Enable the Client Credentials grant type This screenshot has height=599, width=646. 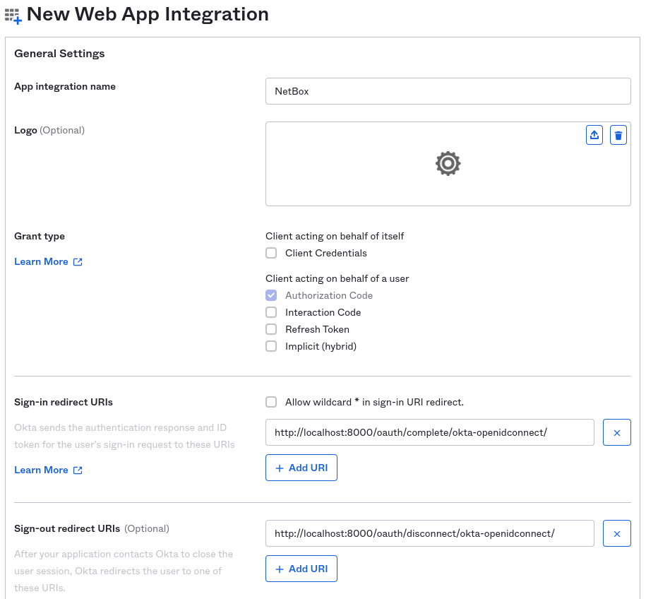[271, 253]
